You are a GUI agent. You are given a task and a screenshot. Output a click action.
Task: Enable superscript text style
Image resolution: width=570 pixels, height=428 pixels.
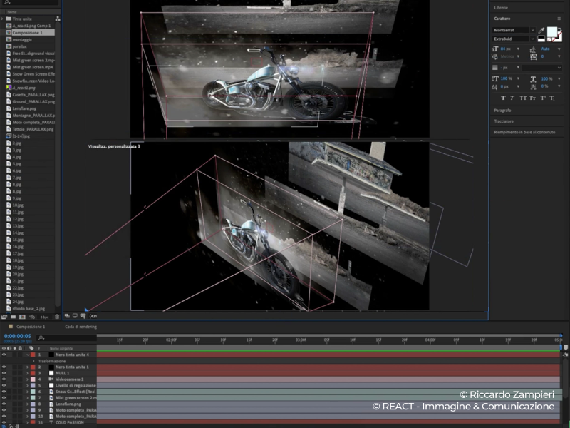click(543, 98)
